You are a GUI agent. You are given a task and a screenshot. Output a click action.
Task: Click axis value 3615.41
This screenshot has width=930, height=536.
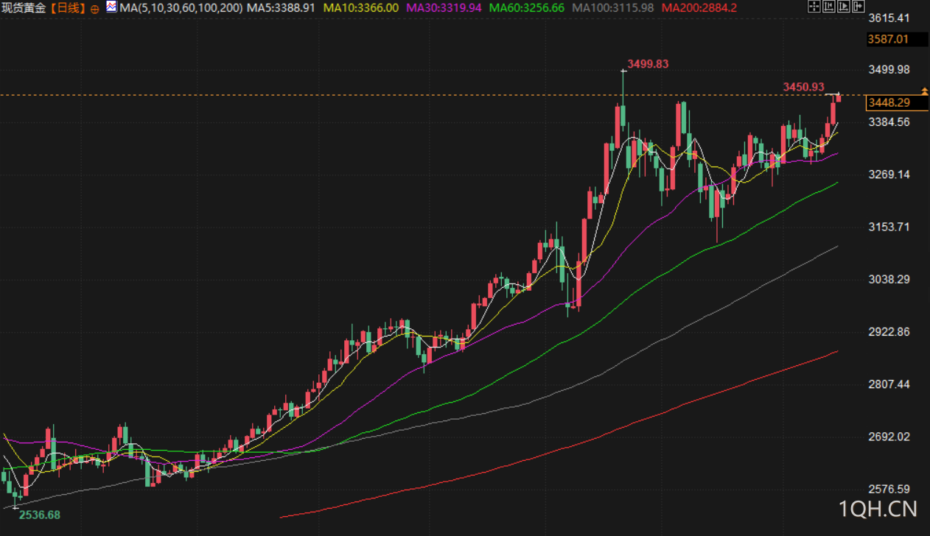coord(889,17)
